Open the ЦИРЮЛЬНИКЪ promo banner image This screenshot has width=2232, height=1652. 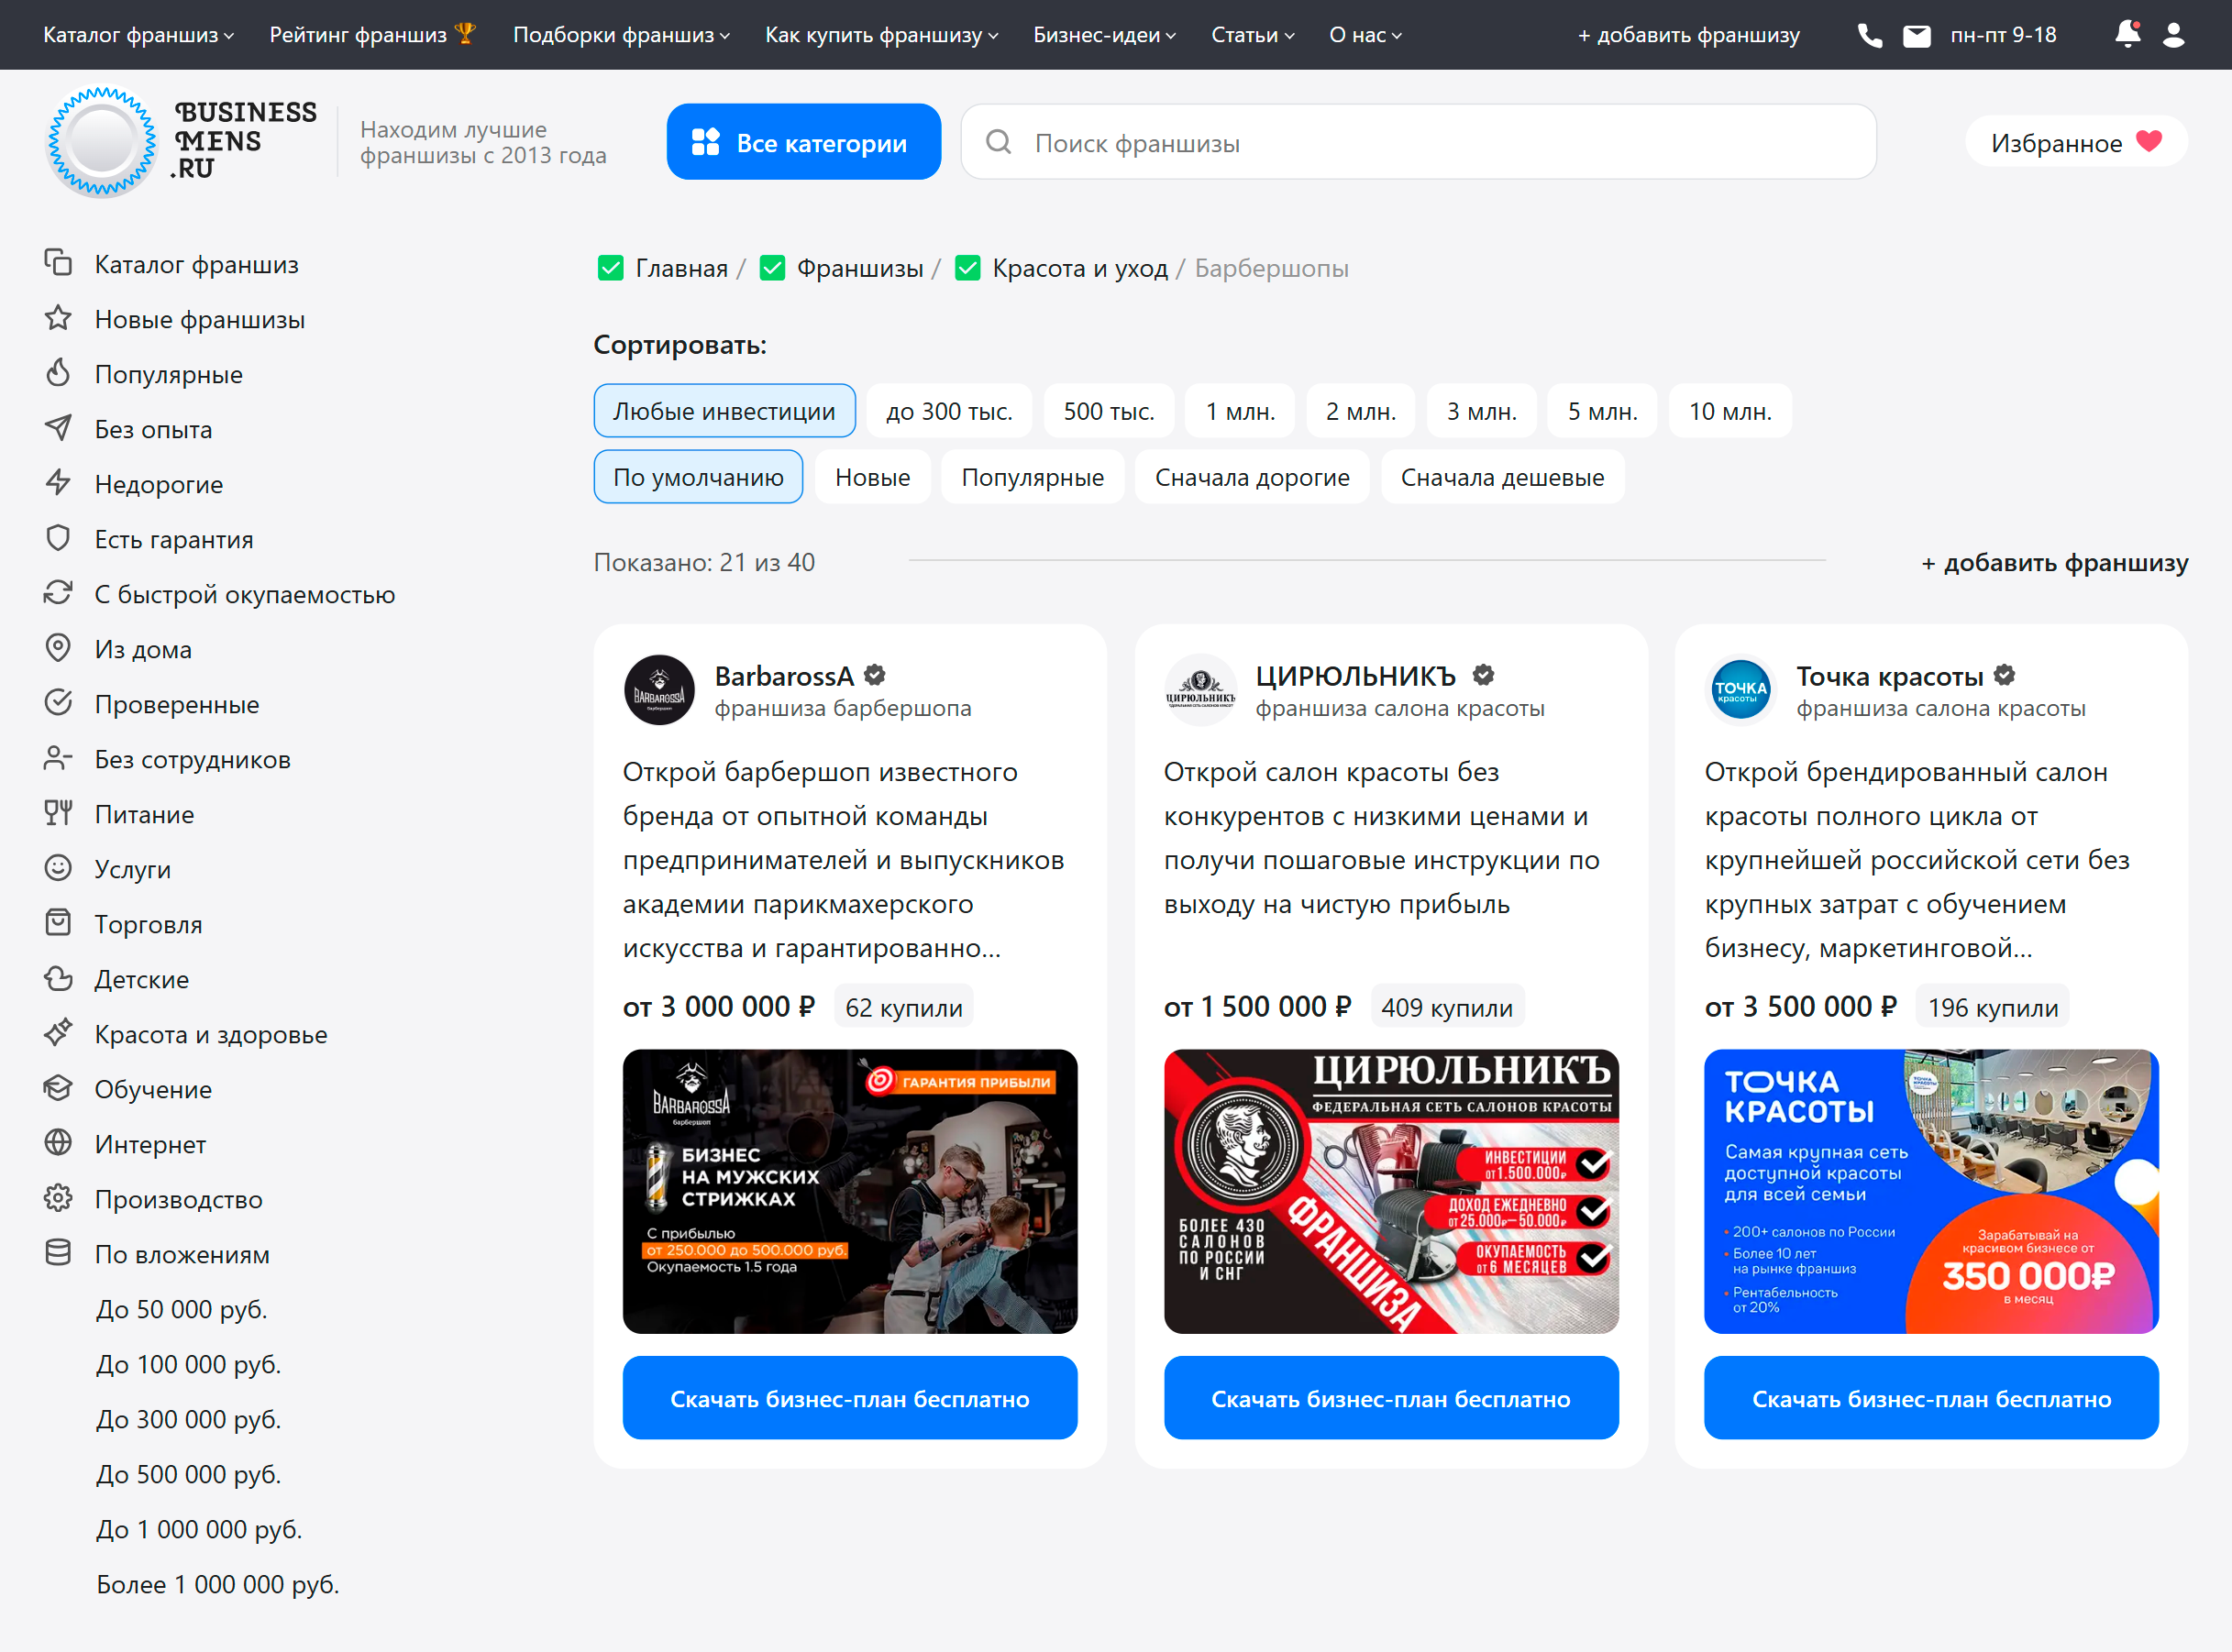click(x=1391, y=1191)
